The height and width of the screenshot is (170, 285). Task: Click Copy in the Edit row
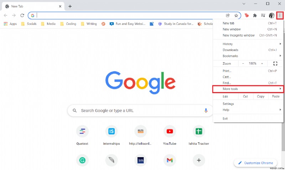point(260,96)
